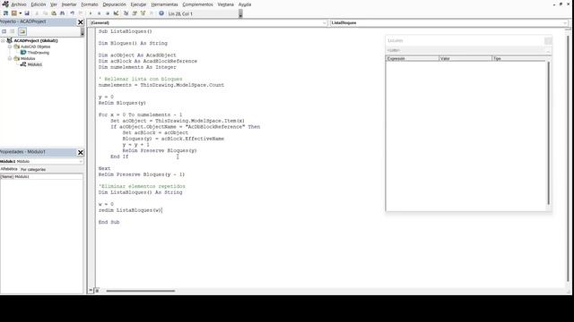Open the Edición menu
574x322 pixels.
(39, 4)
